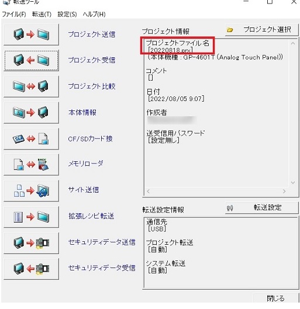This screenshot has width=300, height=309.
Task: Click the CF/SDカード接 label text
Action: [x=90, y=139]
